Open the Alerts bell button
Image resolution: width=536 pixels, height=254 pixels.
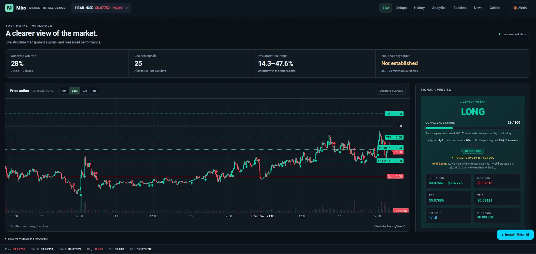point(520,8)
